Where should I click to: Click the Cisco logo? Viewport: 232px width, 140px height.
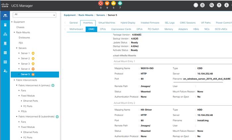pos(5,5)
